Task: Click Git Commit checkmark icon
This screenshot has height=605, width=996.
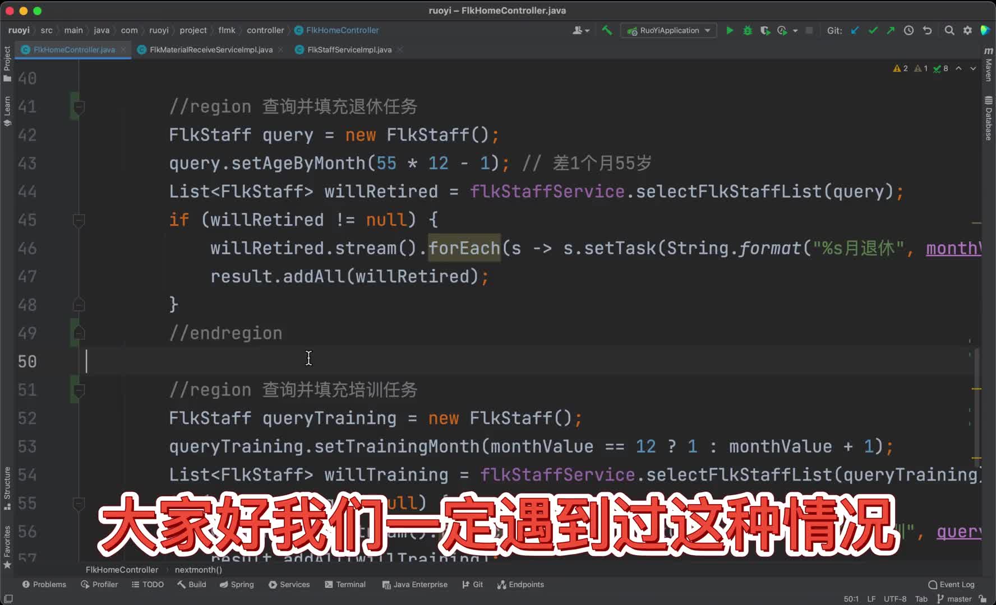Action: click(x=873, y=30)
